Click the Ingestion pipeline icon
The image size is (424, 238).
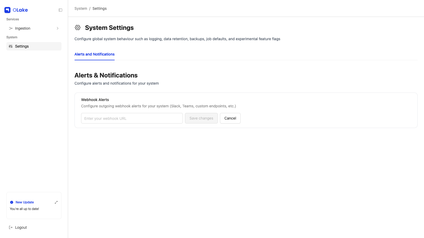11,28
